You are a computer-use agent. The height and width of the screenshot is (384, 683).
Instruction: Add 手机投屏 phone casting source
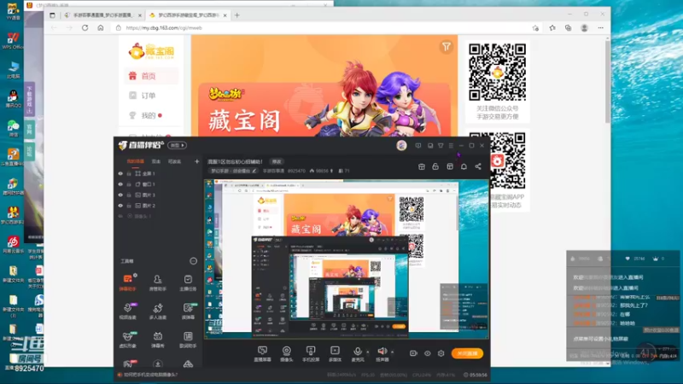coord(311,354)
